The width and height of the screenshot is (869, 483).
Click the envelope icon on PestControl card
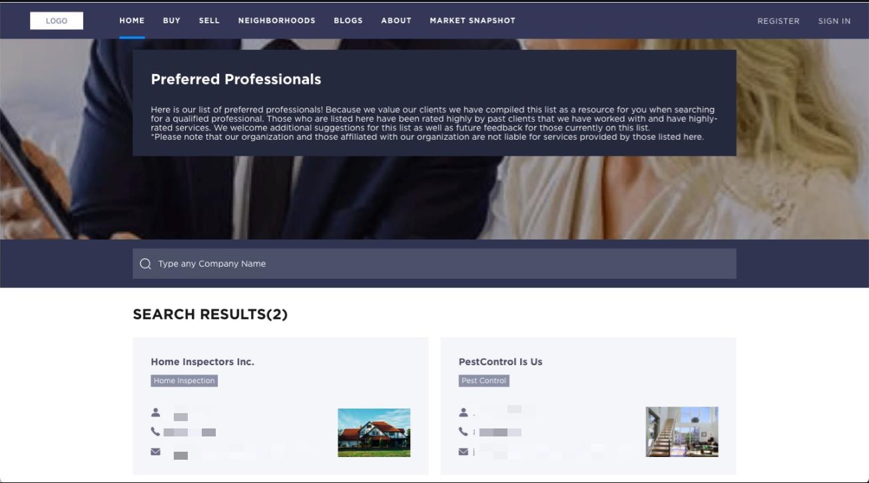pos(463,450)
